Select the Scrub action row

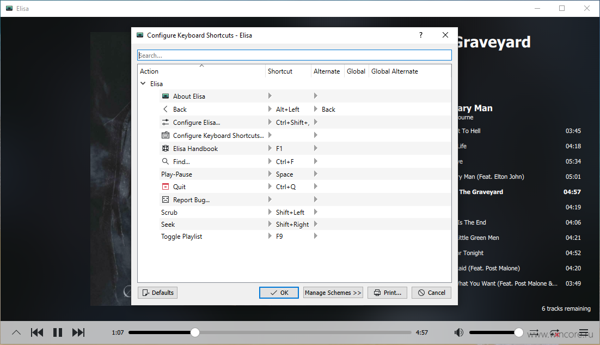coord(305,212)
